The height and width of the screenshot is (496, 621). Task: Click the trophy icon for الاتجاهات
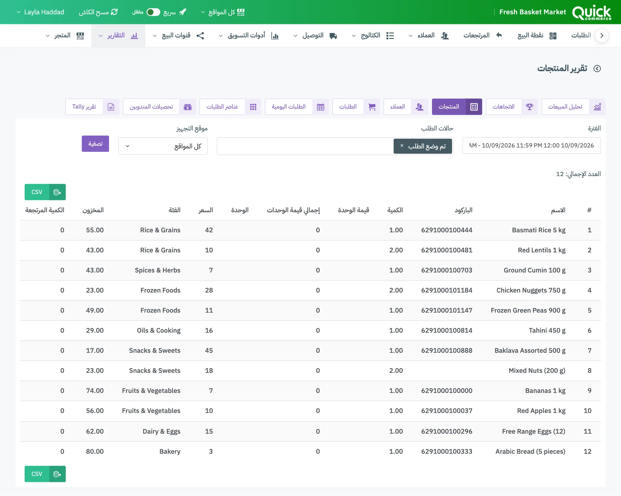coord(530,107)
